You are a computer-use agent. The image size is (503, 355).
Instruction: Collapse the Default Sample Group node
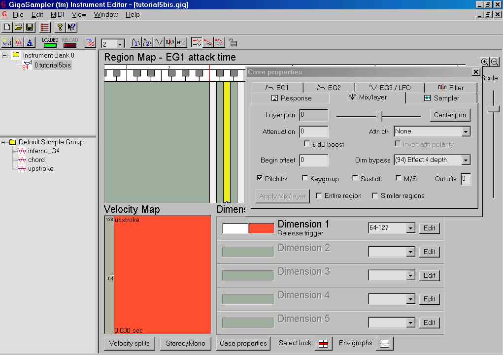point(3,142)
